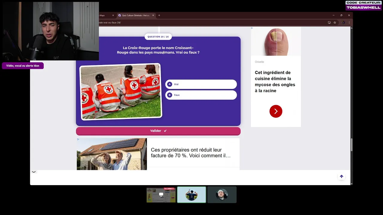The image size is (383, 215).
Task: Select the jersey number 3 participant thumbnail
Action: click(191, 195)
